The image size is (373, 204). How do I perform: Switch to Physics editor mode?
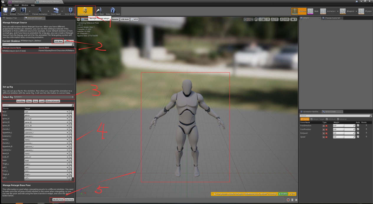click(365, 11)
